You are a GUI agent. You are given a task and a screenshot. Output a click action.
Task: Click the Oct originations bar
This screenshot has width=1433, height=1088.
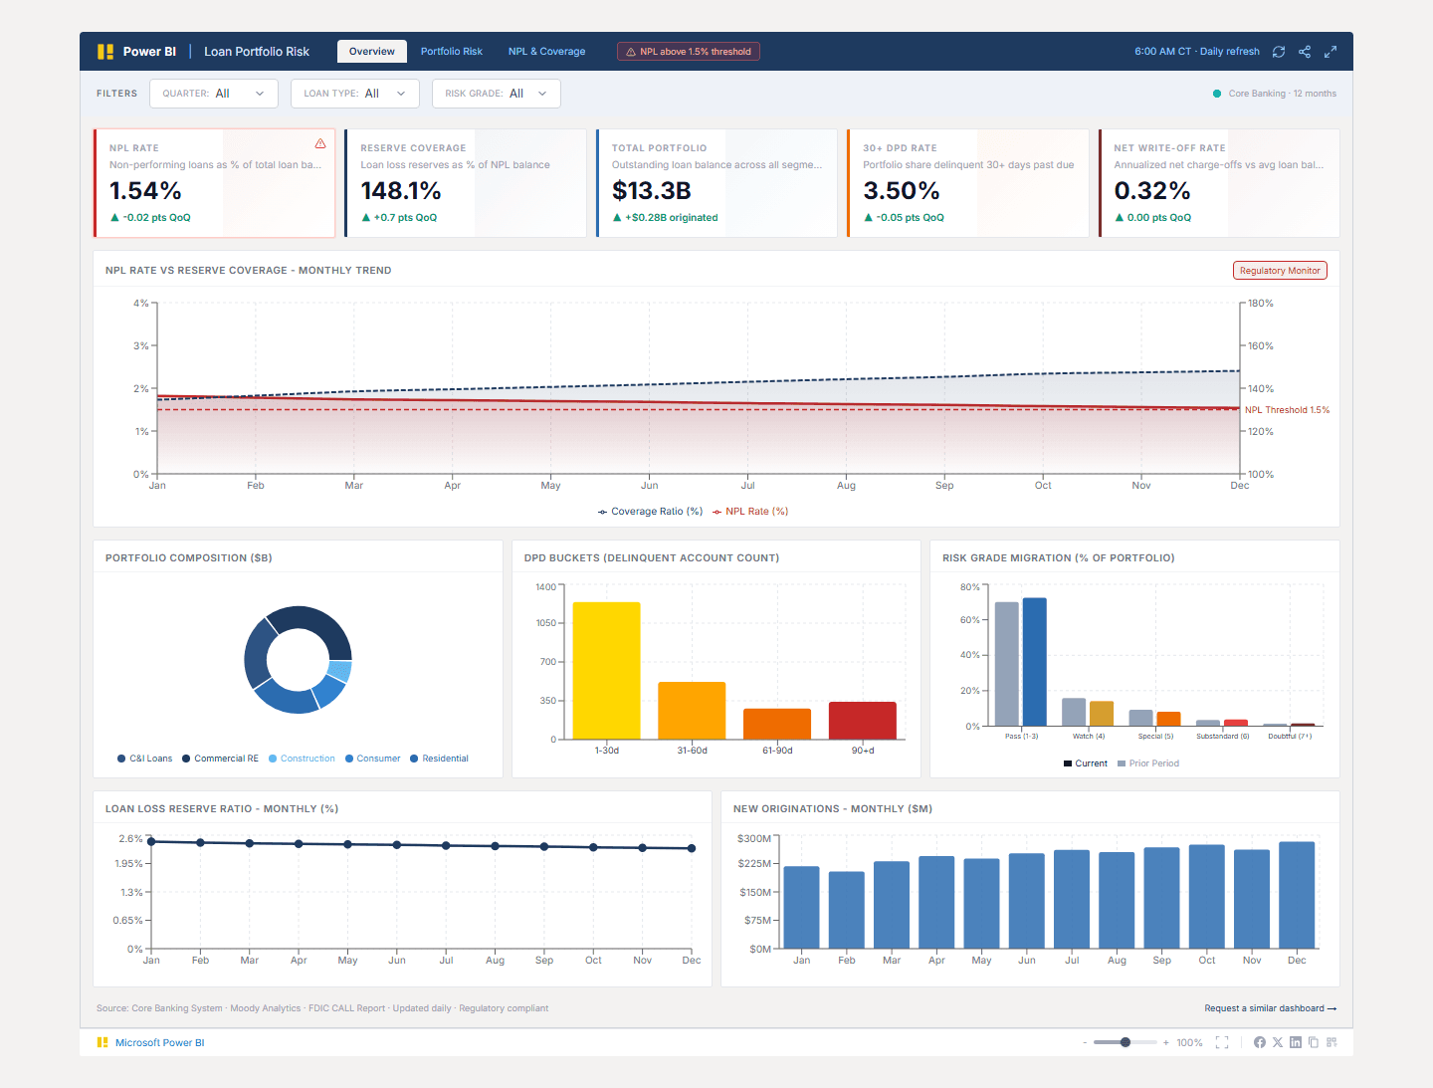[x=1207, y=896]
